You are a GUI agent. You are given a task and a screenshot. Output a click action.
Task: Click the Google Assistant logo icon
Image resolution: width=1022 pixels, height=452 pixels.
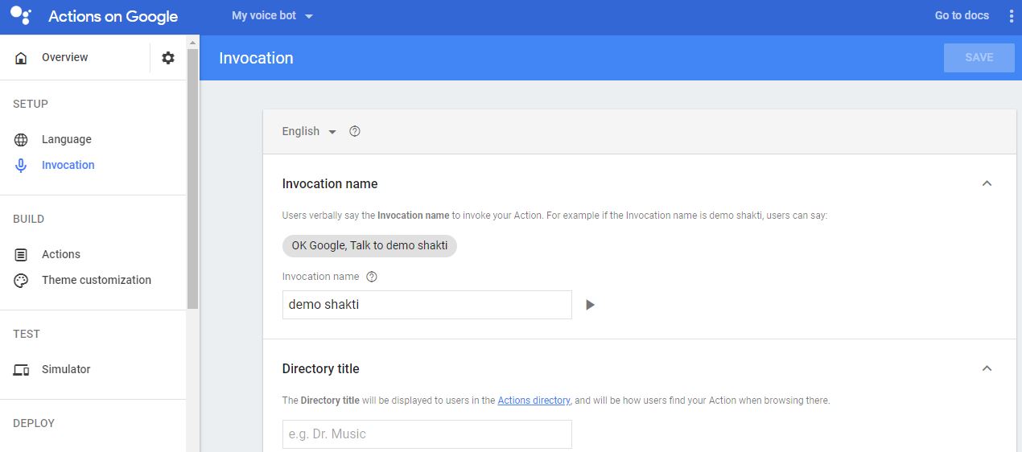point(21,15)
